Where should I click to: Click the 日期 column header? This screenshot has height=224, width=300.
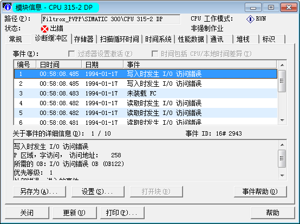(102, 65)
